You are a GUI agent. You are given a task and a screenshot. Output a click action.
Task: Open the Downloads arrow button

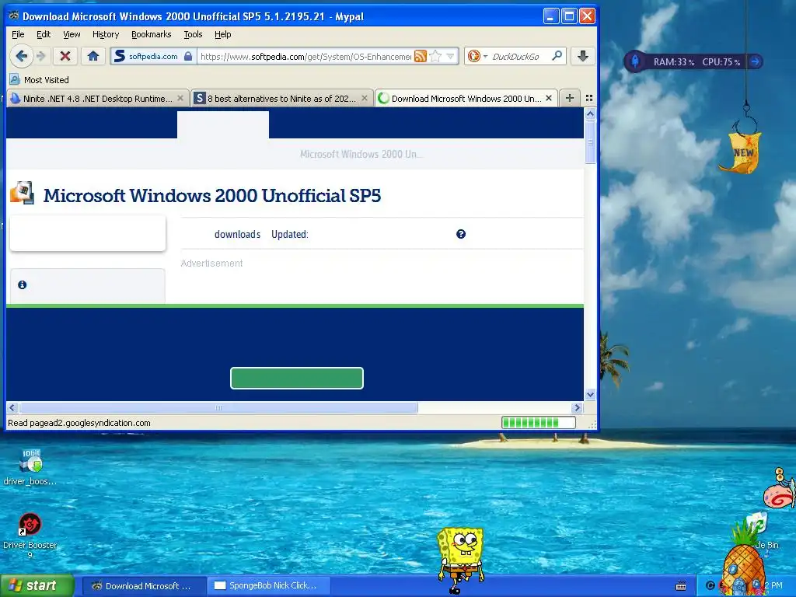pos(583,56)
